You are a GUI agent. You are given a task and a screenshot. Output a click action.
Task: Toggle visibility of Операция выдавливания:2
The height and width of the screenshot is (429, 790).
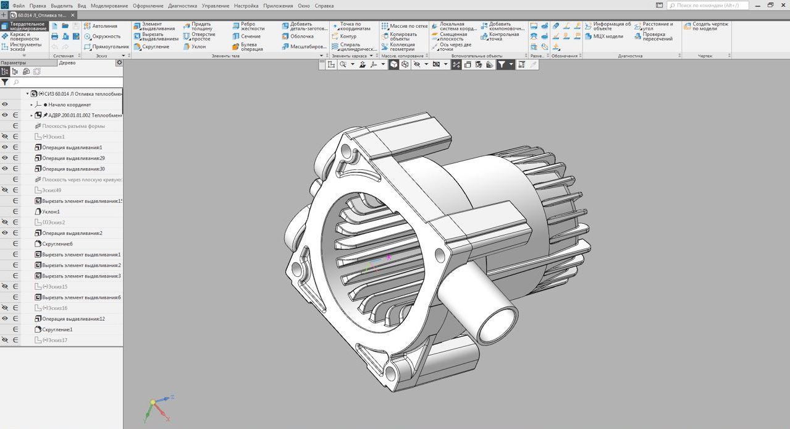pos(5,233)
